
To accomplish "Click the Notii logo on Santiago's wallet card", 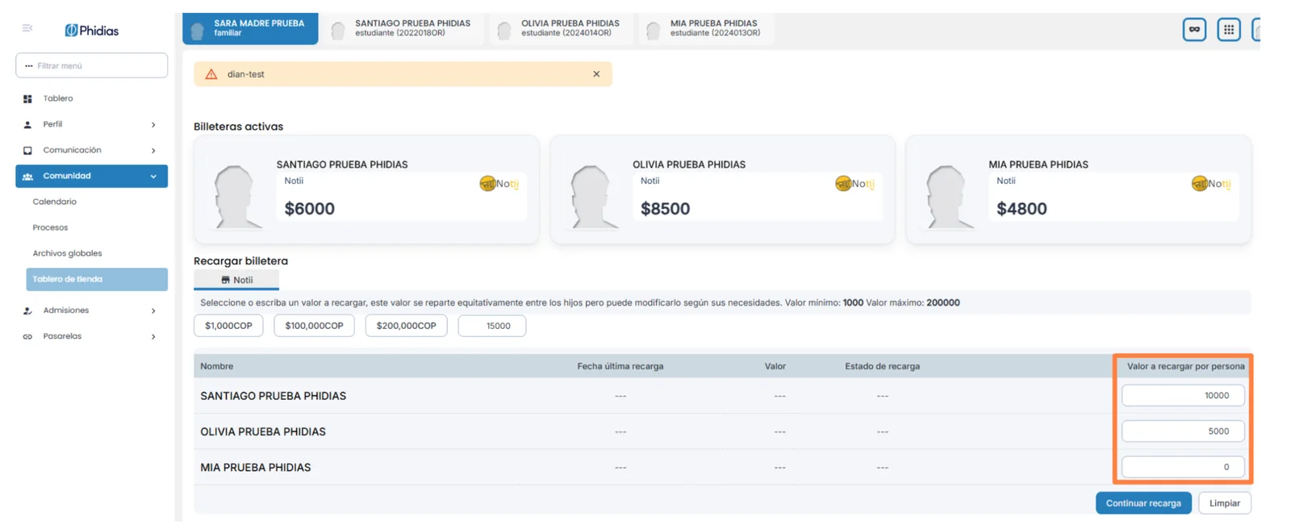I will pos(499,184).
